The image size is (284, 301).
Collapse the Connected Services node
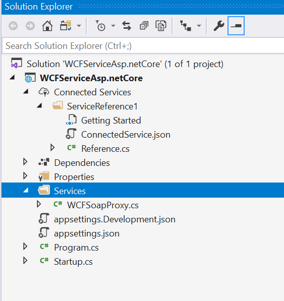click(x=26, y=92)
